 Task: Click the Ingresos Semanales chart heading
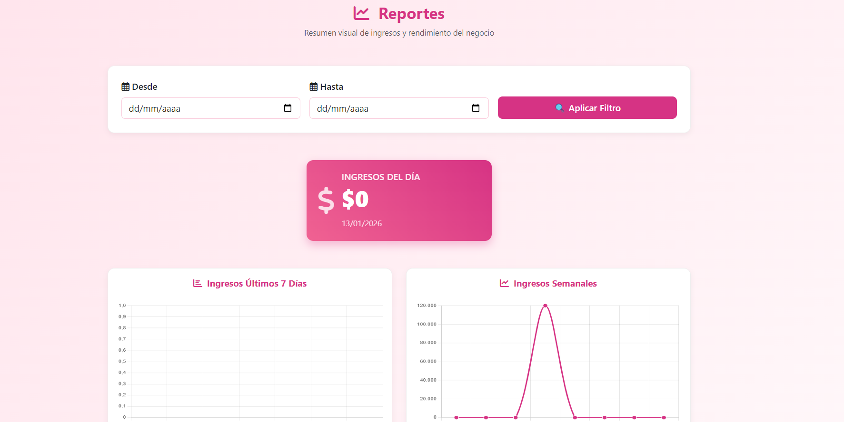tap(555, 284)
